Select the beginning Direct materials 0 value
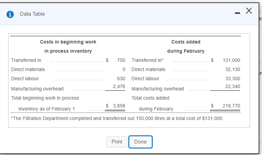Screen dimensions: 262x155 124,69
